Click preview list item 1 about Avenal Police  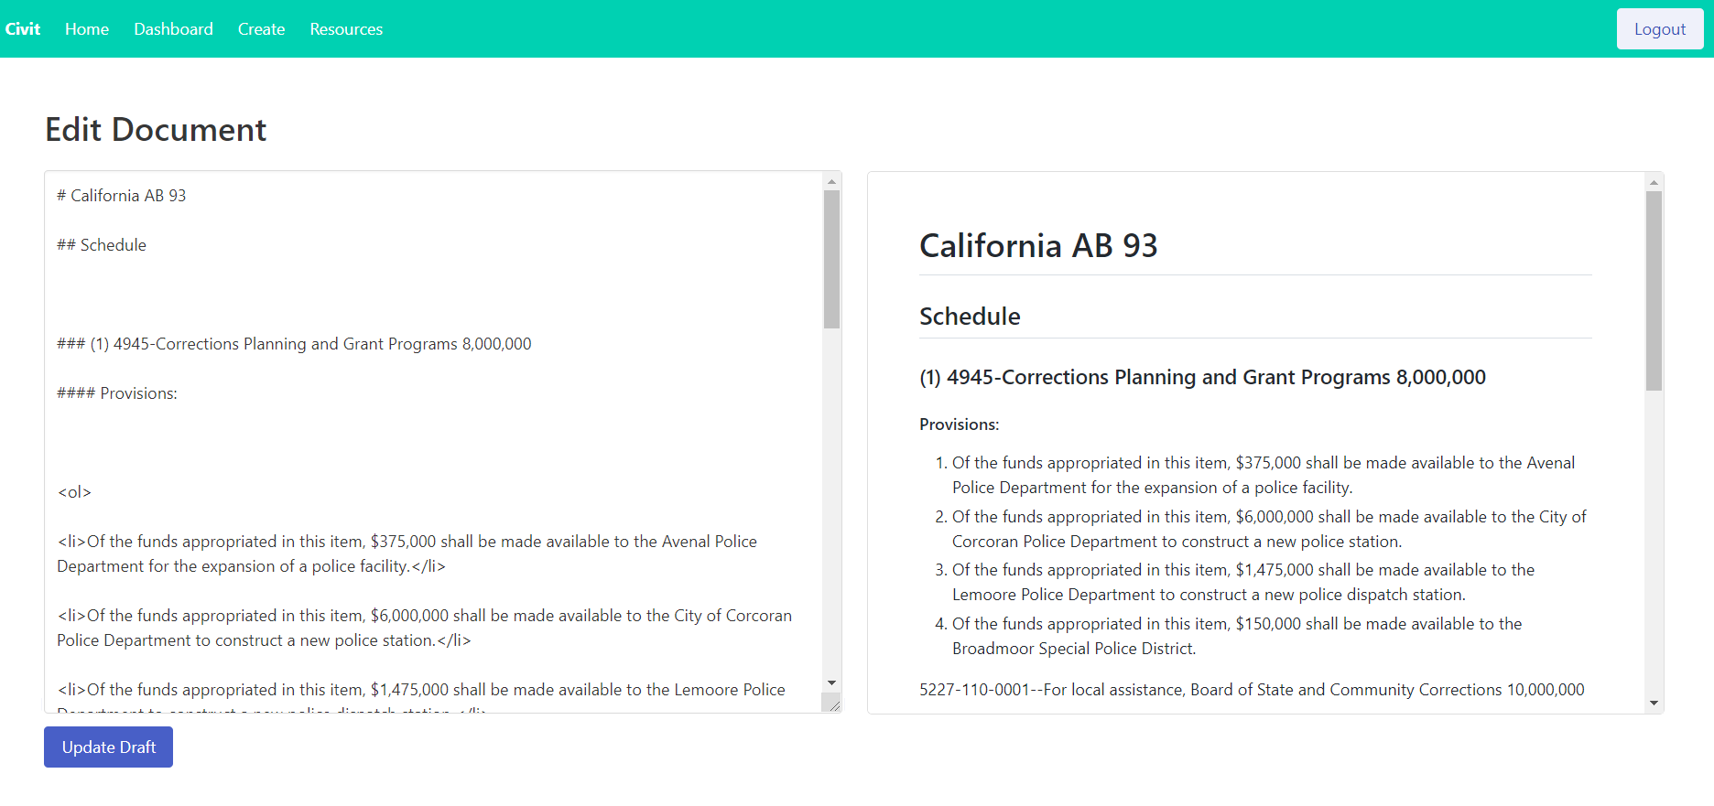[x=1264, y=475]
